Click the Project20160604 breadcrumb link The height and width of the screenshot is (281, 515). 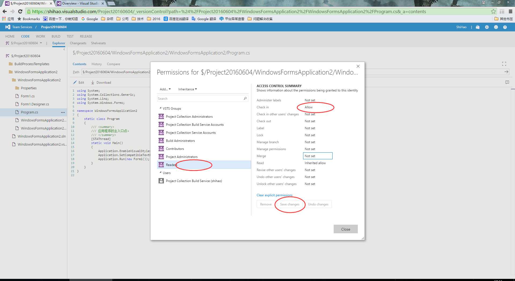click(x=54, y=27)
